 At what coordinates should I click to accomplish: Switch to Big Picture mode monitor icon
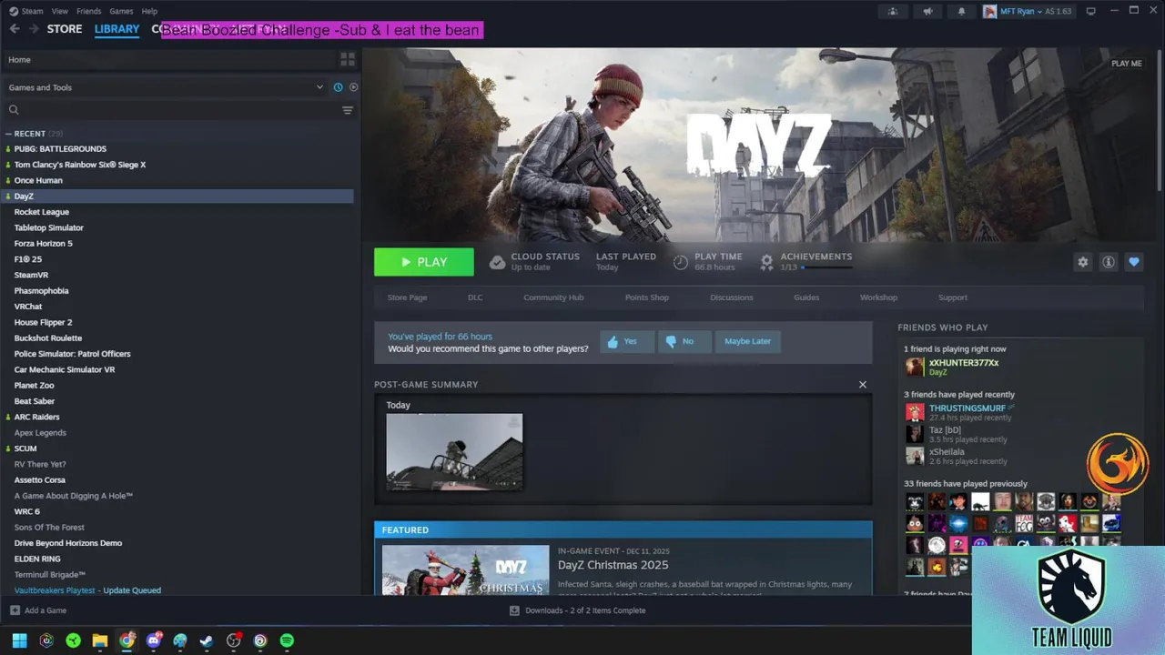[x=1090, y=11]
